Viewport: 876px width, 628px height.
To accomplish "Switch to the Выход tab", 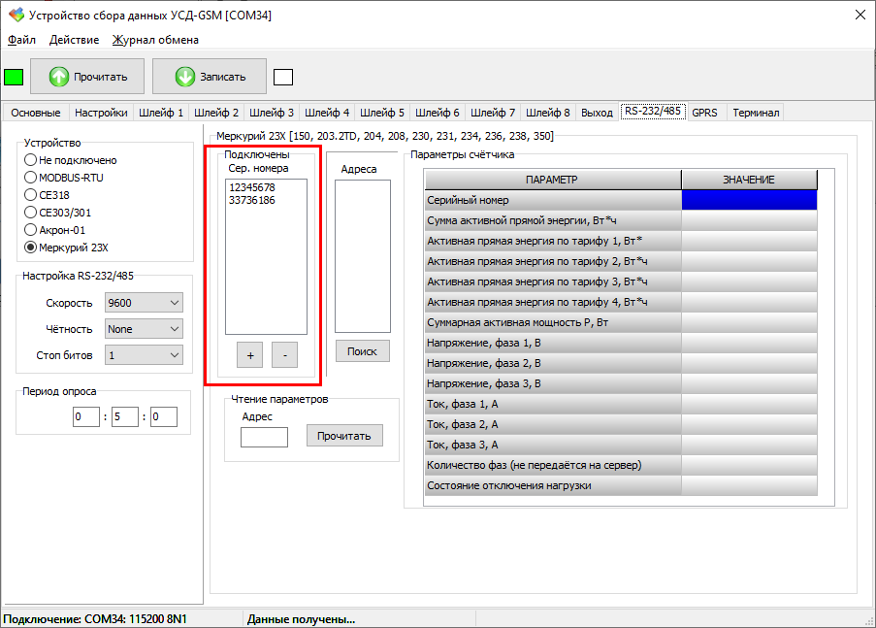I will pos(597,113).
